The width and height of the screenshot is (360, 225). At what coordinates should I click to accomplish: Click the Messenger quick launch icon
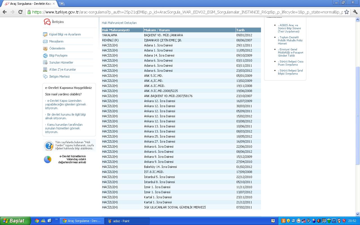point(43,221)
